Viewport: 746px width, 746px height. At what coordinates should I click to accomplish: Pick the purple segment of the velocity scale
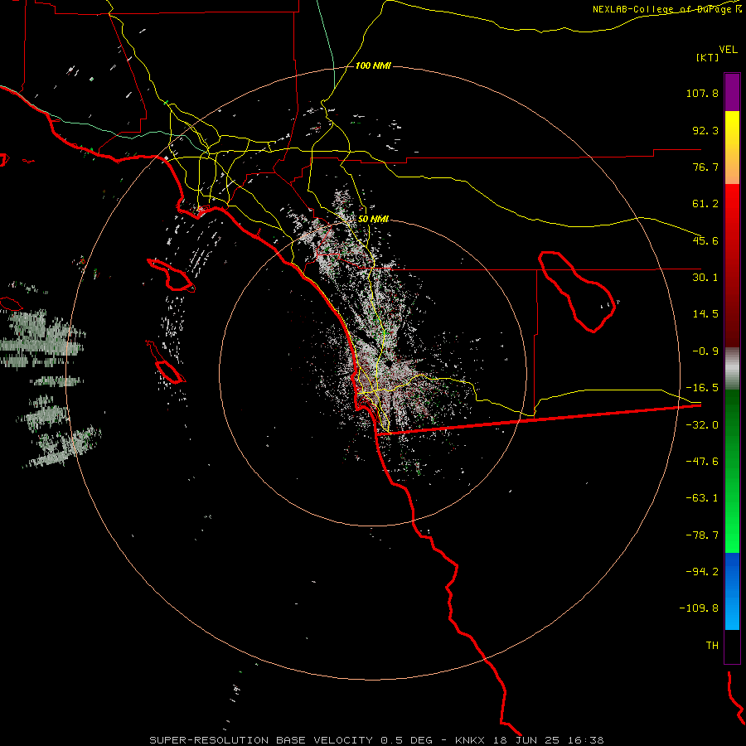point(732,92)
